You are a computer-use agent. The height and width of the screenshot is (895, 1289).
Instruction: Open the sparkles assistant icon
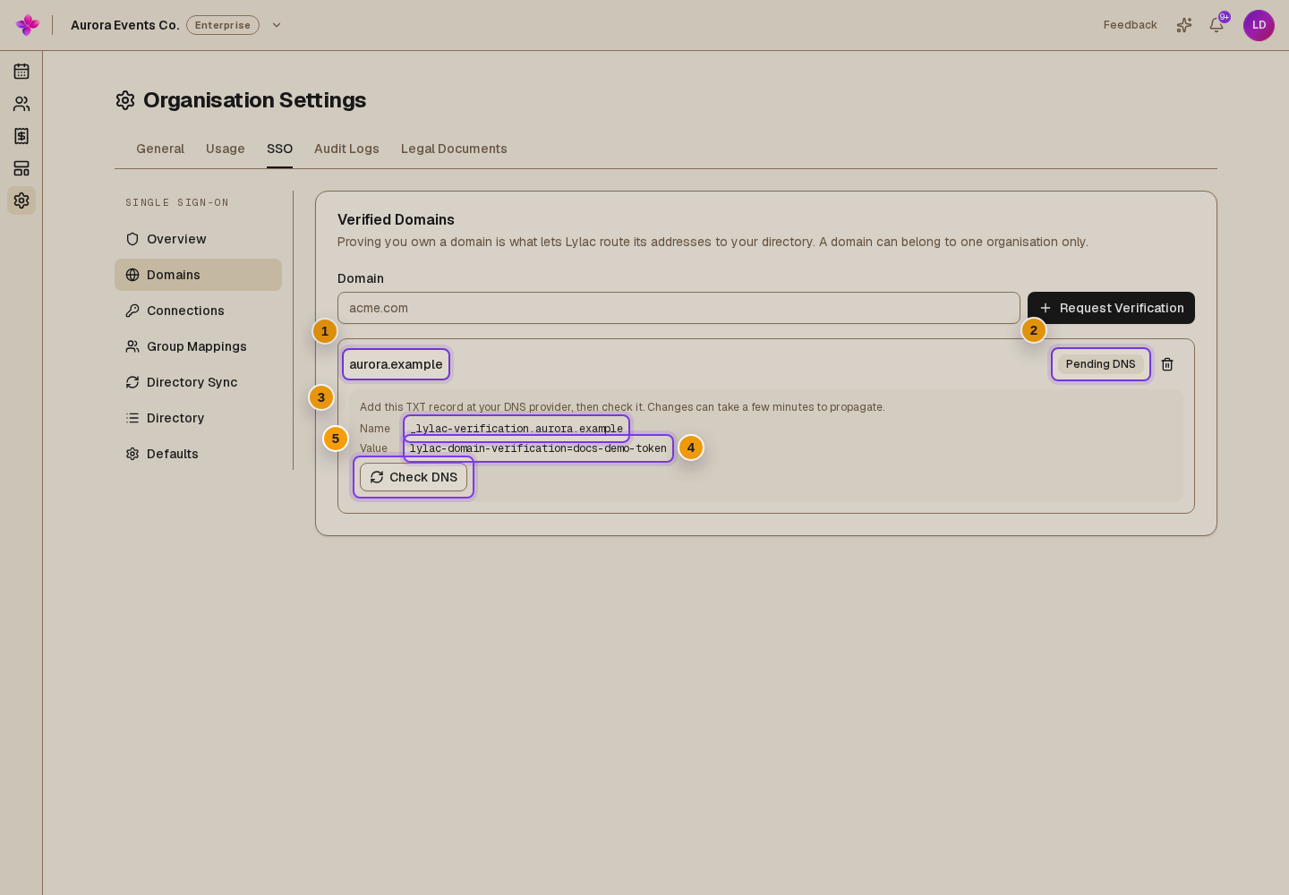(1184, 25)
